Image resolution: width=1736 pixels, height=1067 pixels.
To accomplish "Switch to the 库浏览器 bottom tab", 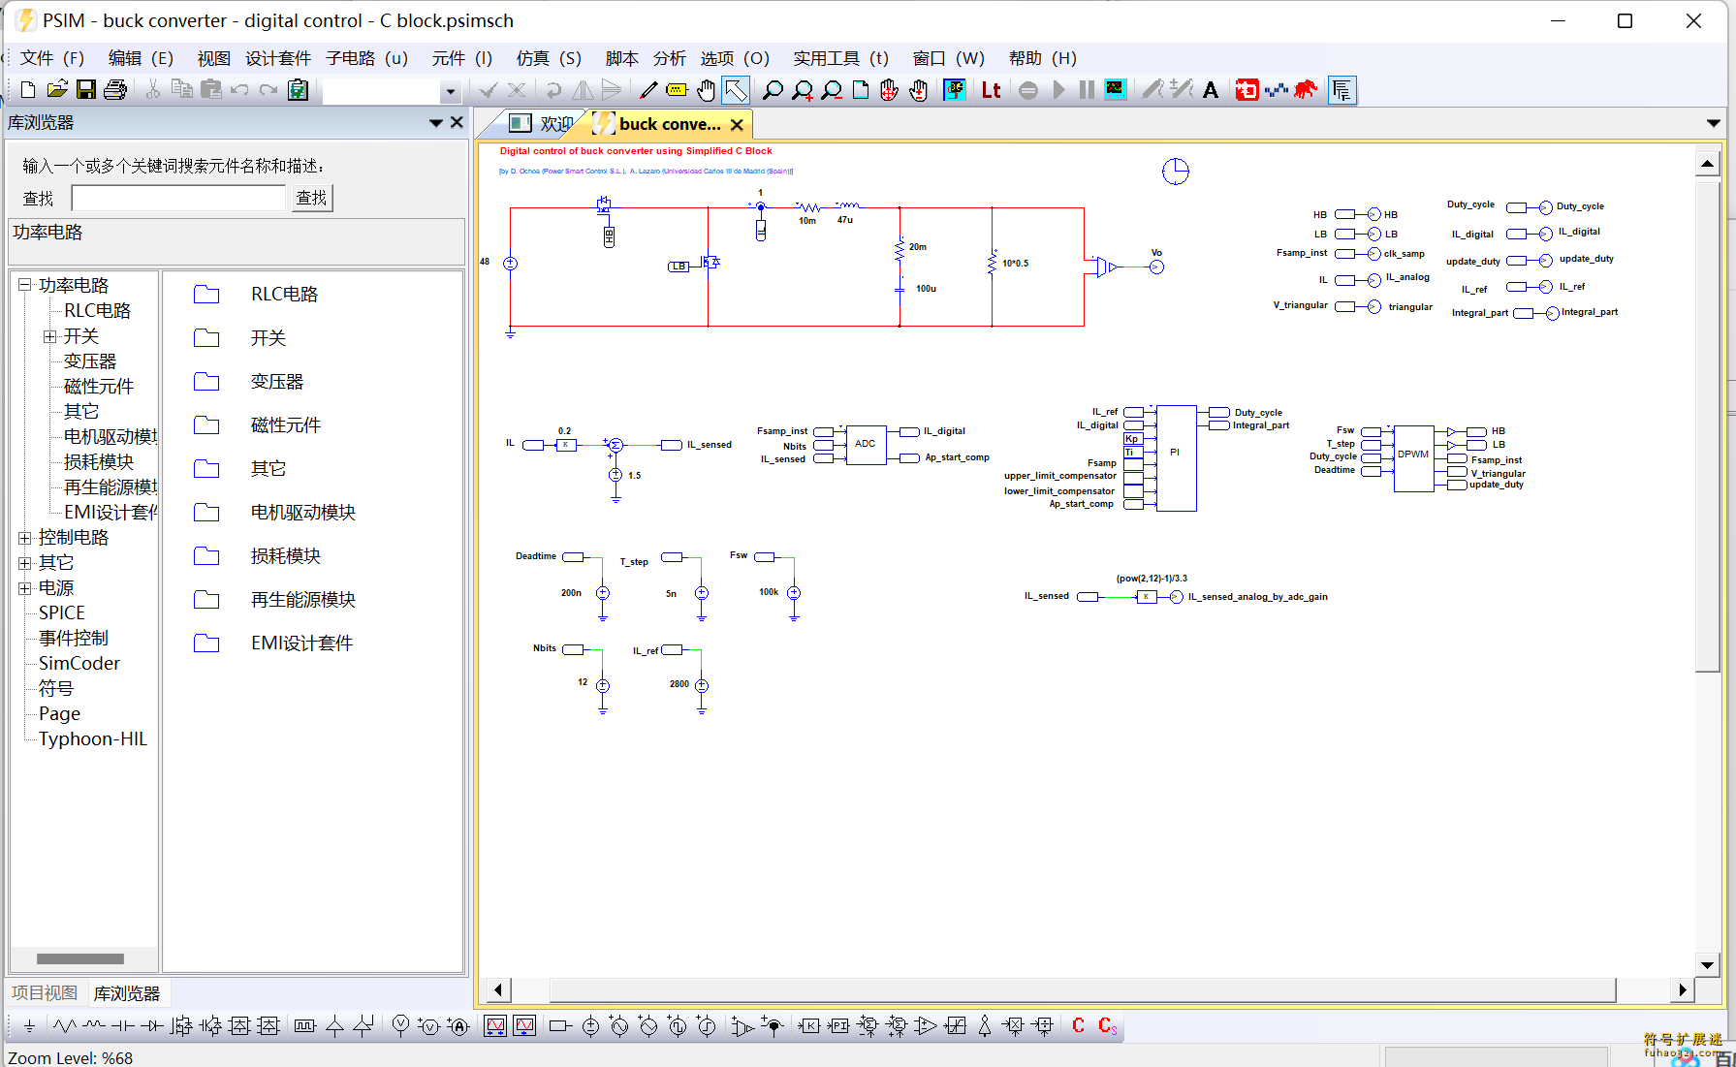I will click(x=127, y=993).
